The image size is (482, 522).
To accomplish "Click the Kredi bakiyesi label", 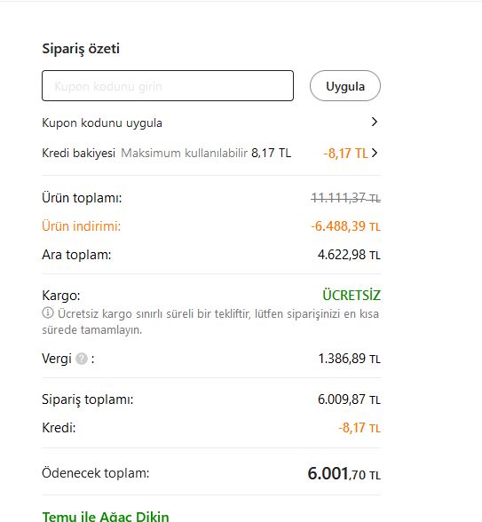I will pyautogui.click(x=78, y=153).
